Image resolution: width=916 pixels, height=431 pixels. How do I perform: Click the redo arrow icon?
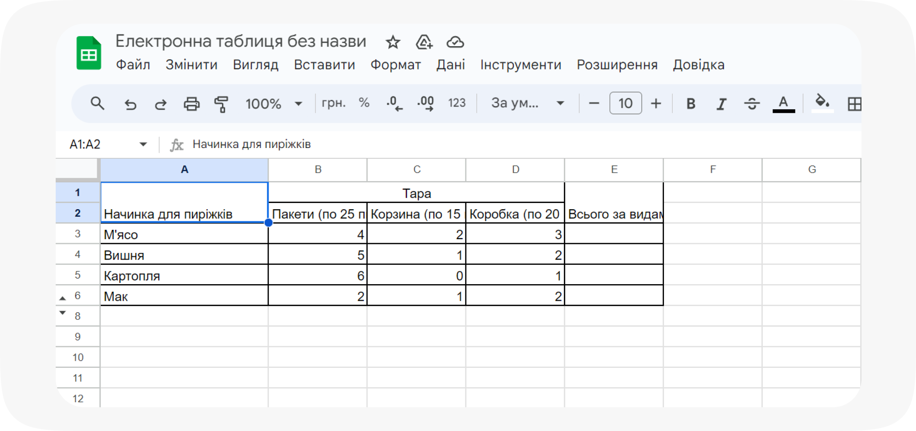161,104
